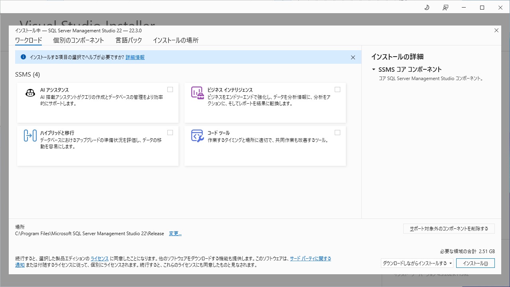Toggle the dark theme moon icon
510x287 pixels.
(426, 7)
